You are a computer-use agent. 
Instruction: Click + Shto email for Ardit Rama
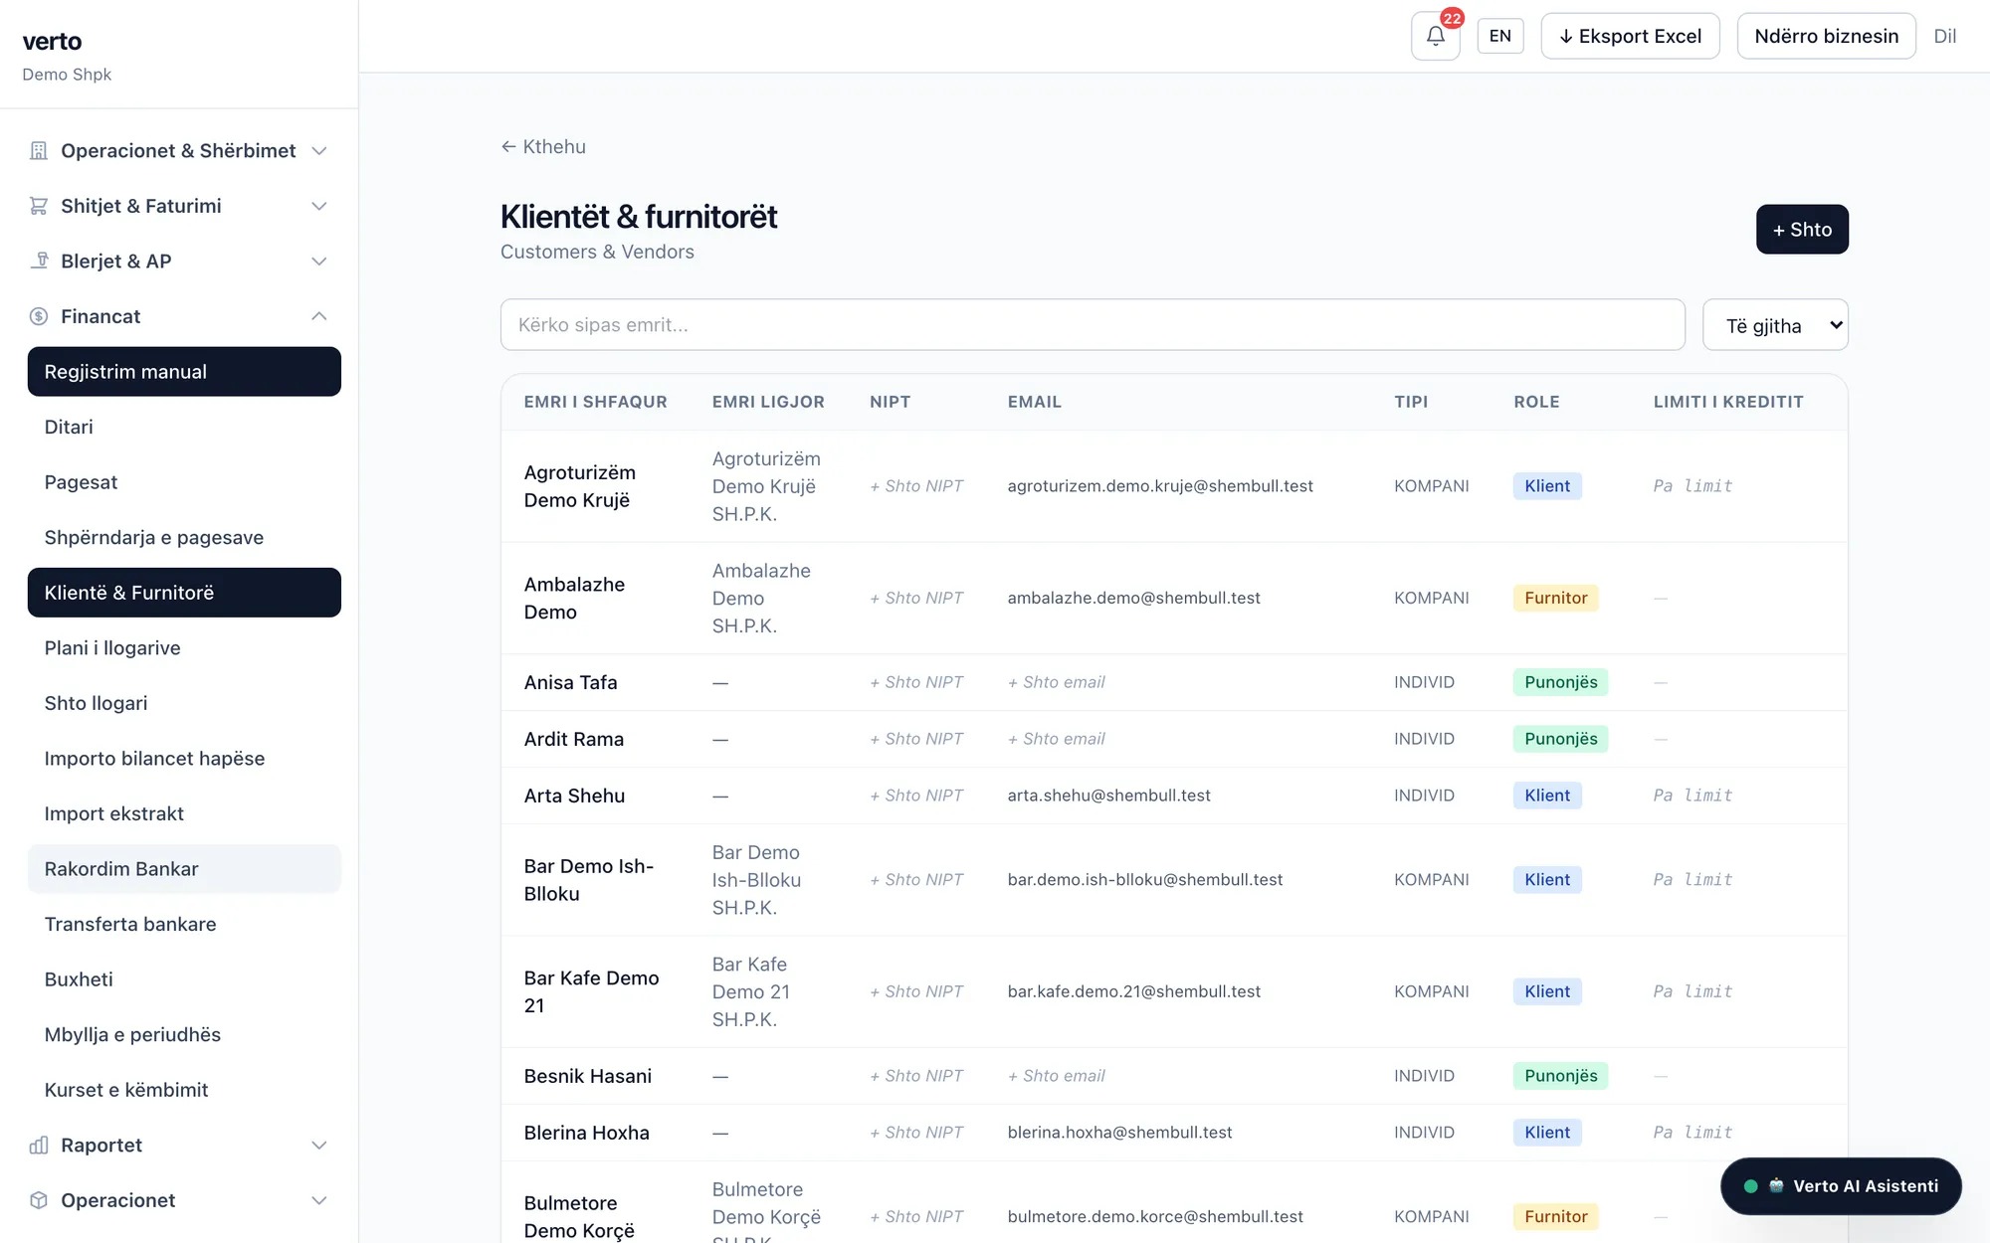1056,739
